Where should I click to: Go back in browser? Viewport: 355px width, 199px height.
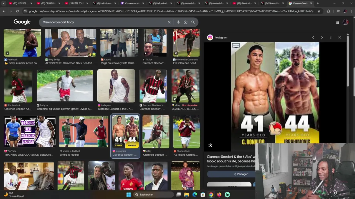4,11
